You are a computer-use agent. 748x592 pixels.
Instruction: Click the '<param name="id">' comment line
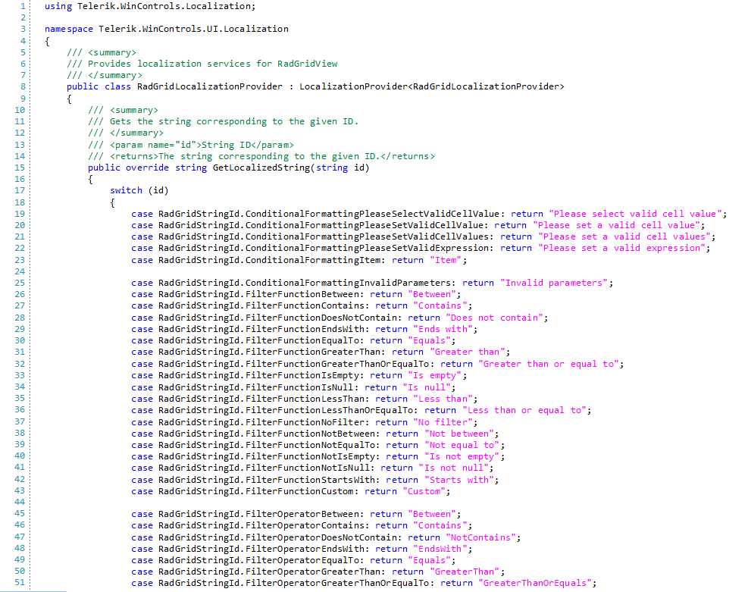point(191,145)
